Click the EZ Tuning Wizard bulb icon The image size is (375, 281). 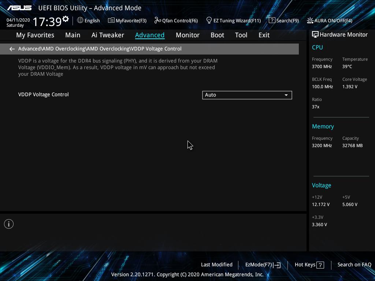point(209,20)
